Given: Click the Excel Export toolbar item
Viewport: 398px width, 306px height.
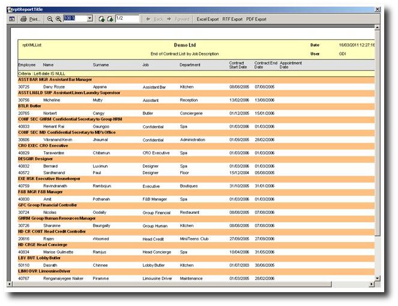Looking at the screenshot, I should point(207,19).
